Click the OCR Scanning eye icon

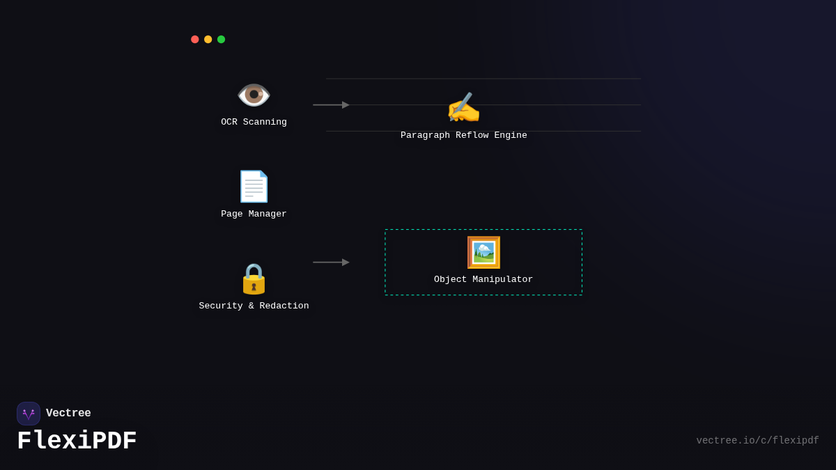click(x=254, y=95)
